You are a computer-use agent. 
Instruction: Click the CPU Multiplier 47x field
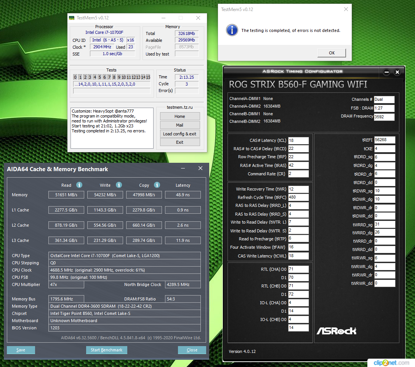coord(66,284)
